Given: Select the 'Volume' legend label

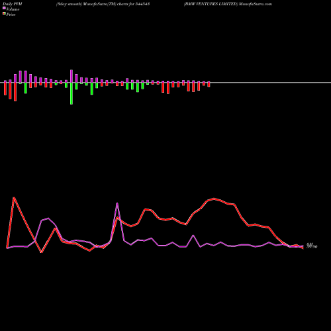Looking at the screenshot, I should tap(13, 9).
